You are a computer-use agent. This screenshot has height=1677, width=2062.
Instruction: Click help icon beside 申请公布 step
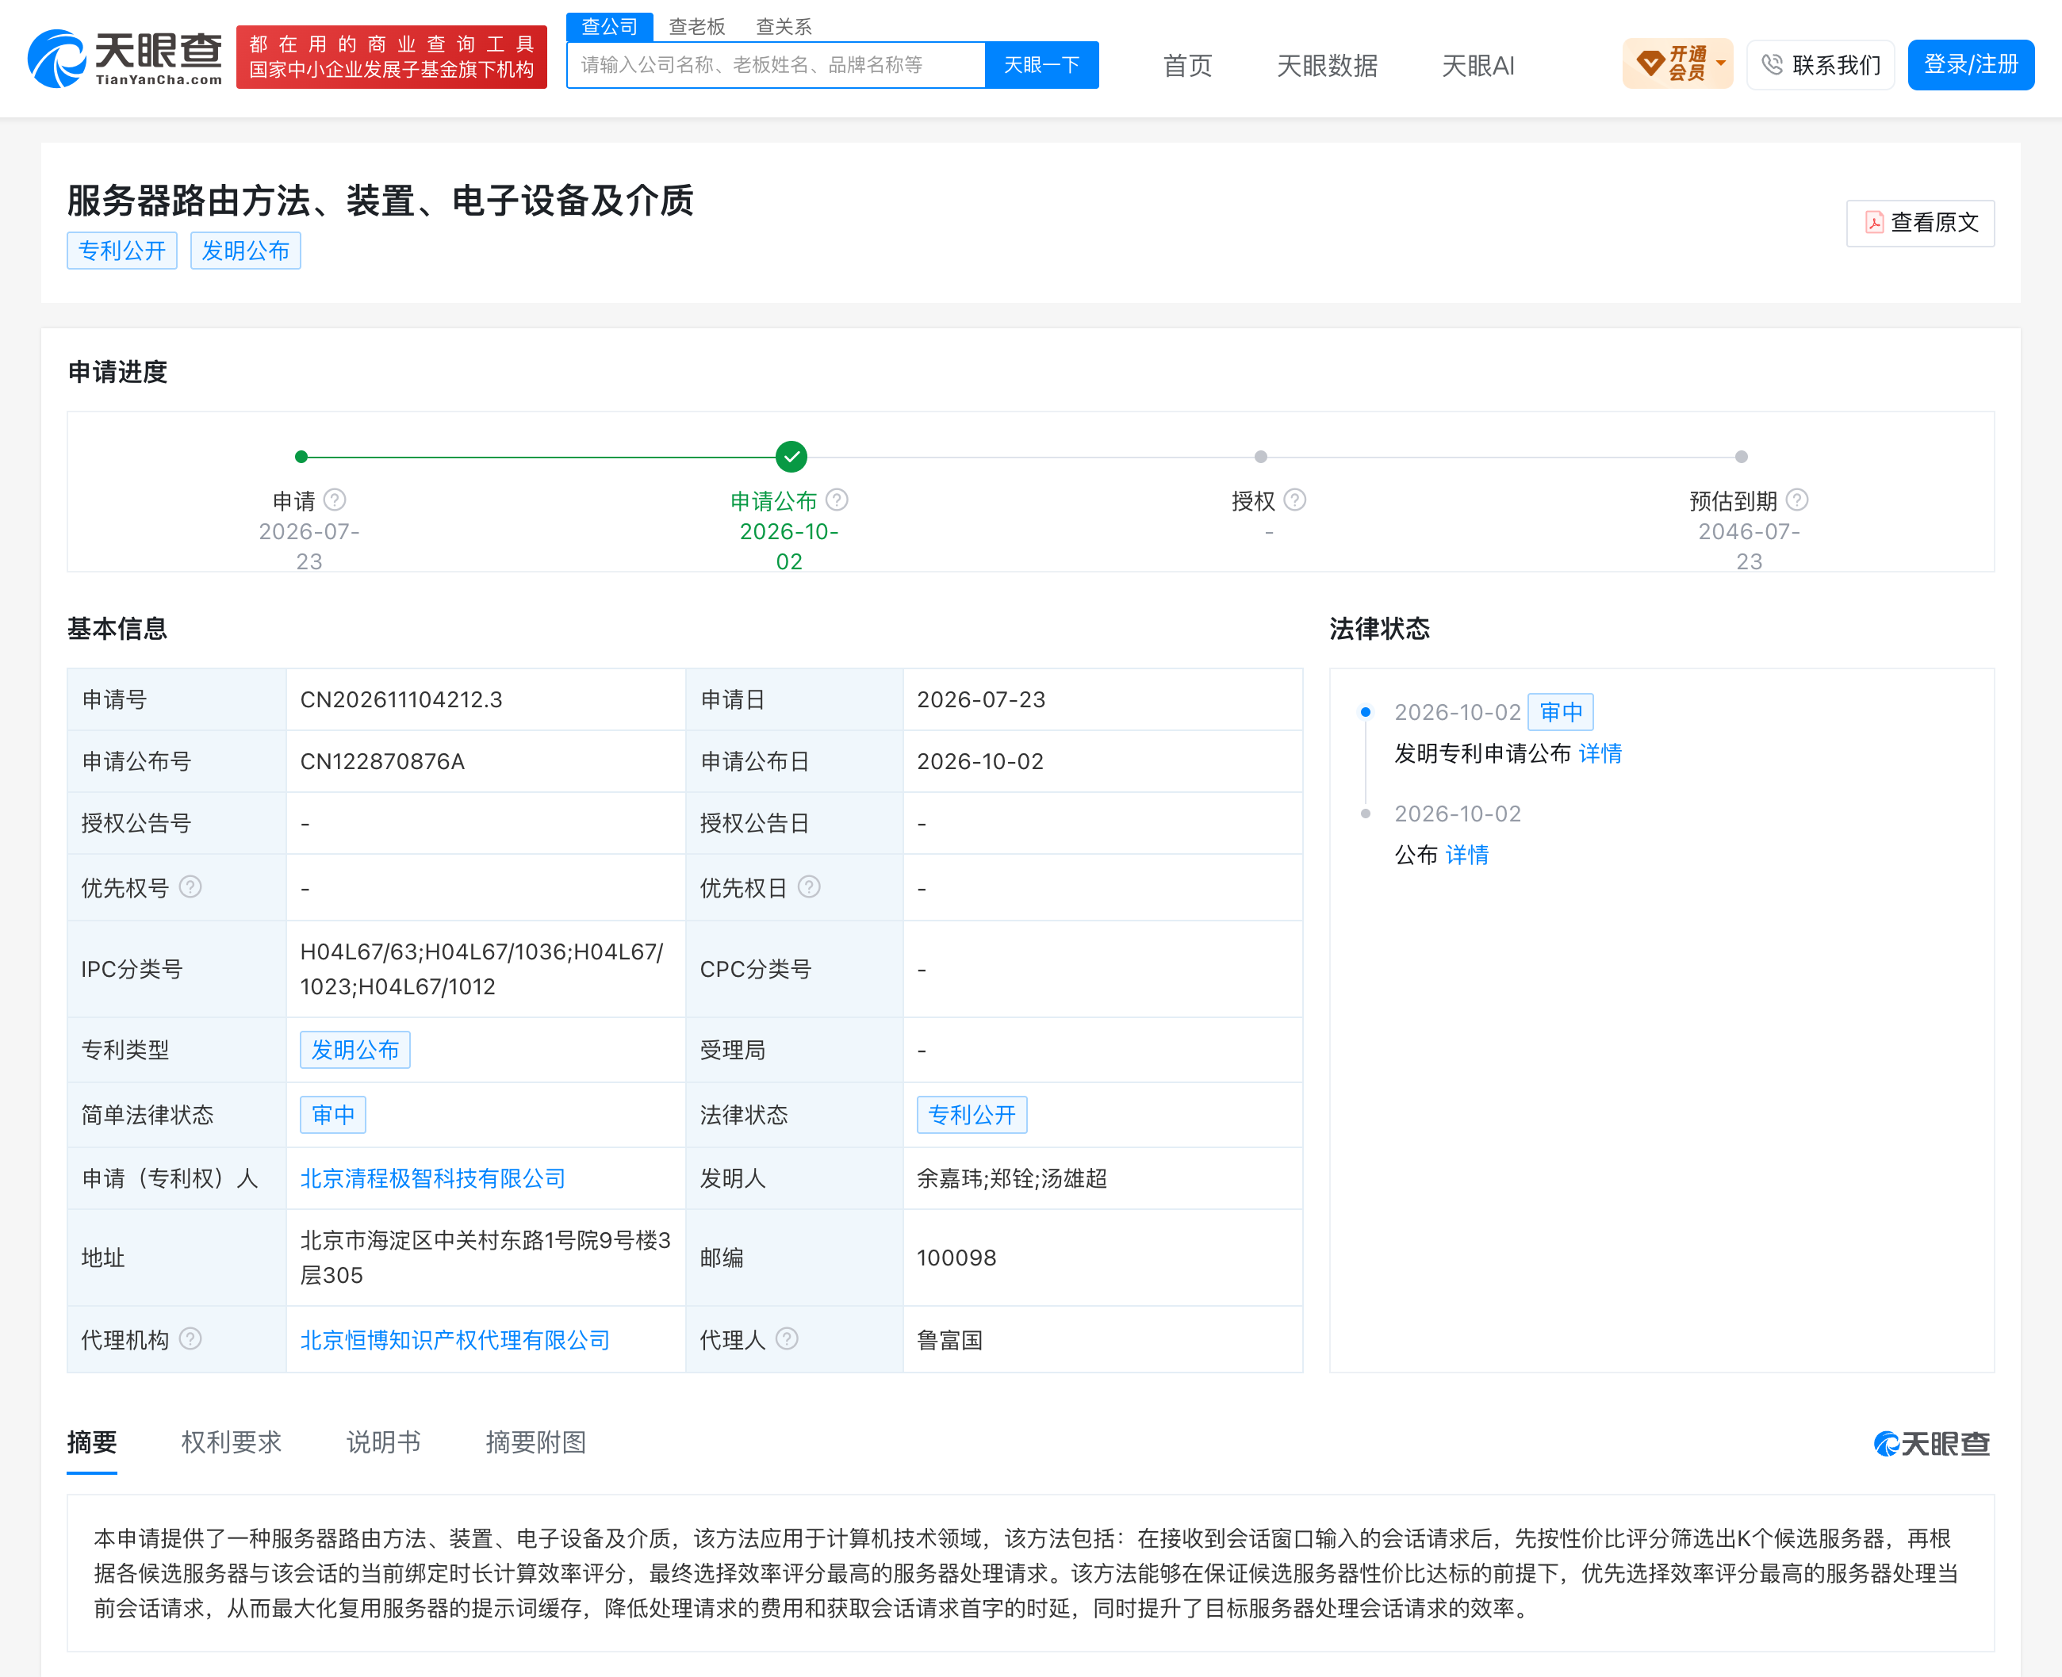click(837, 500)
